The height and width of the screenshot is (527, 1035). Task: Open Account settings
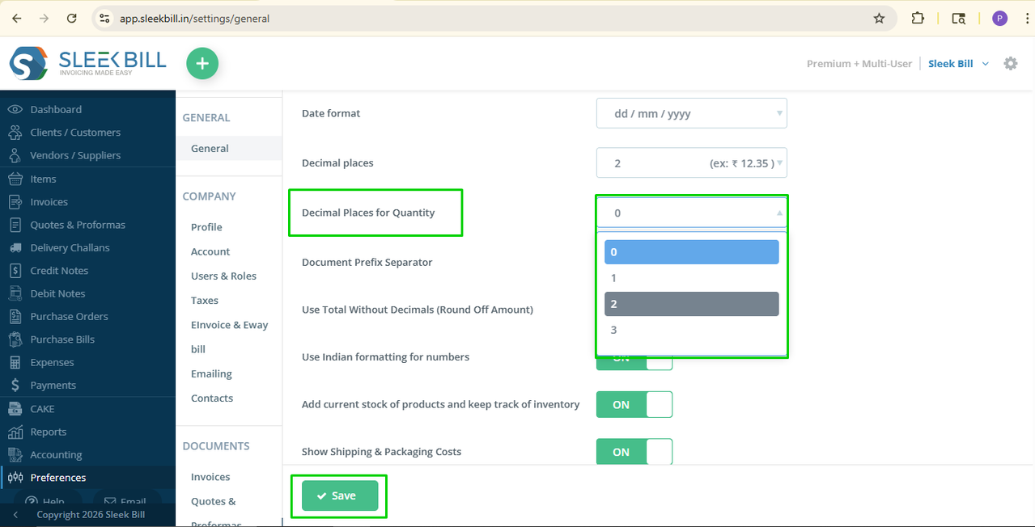click(210, 251)
